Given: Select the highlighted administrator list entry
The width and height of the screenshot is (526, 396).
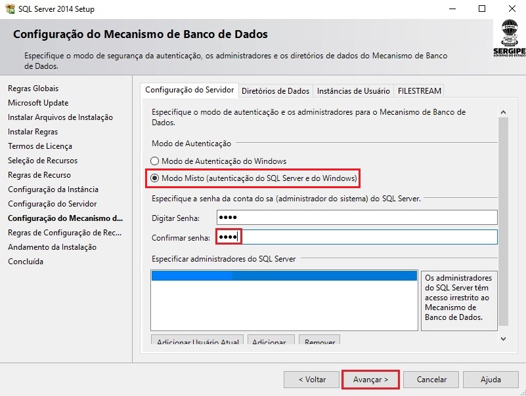Looking at the screenshot, I should 284,276.
